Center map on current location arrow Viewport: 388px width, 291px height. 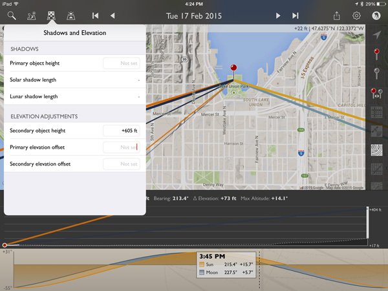tap(377, 35)
